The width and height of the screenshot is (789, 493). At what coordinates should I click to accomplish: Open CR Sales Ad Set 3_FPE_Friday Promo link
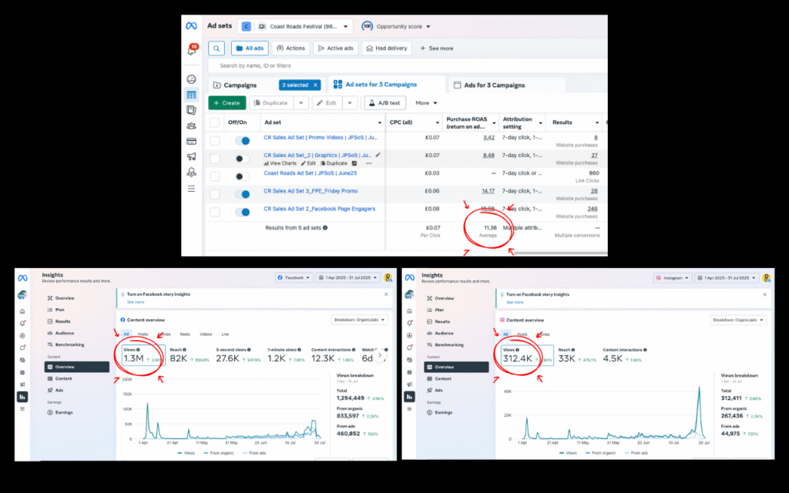tap(311, 191)
